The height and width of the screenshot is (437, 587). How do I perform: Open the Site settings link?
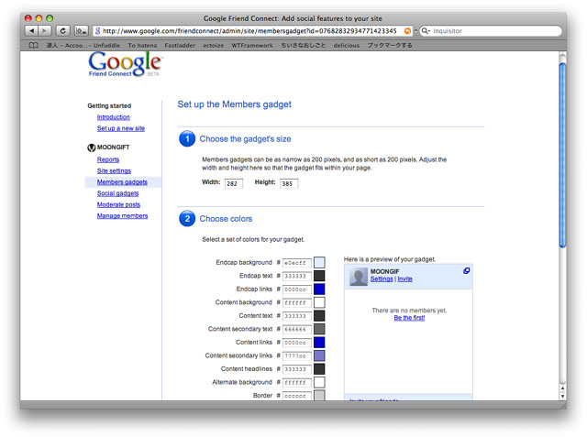[x=114, y=170]
